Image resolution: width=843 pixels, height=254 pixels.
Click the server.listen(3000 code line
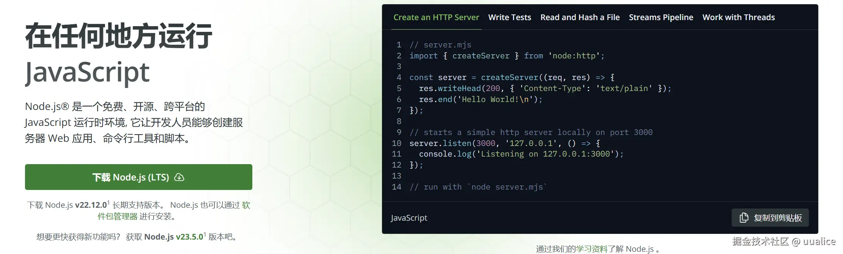(x=505, y=143)
